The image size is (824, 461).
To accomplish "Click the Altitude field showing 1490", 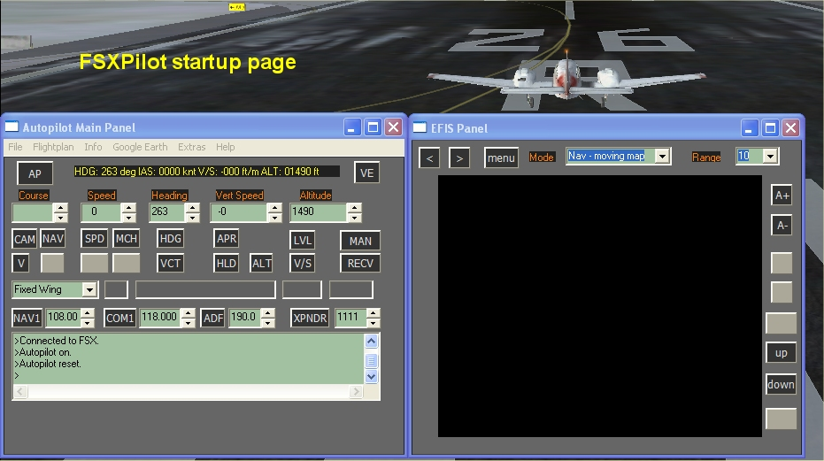I will pyautogui.click(x=319, y=212).
